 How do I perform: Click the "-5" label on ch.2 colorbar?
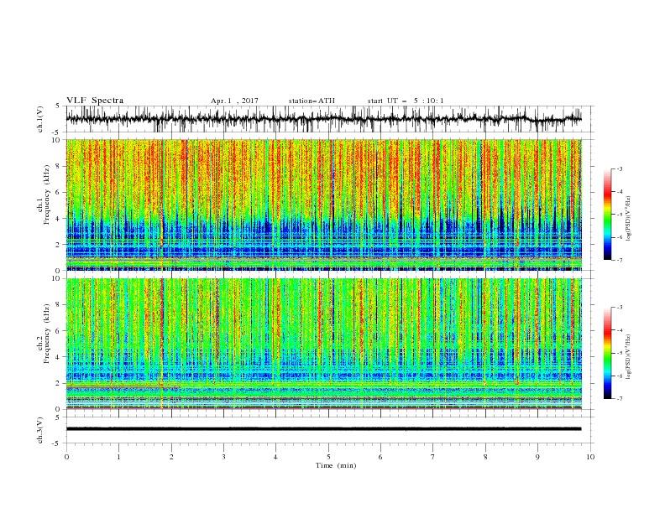coord(619,353)
